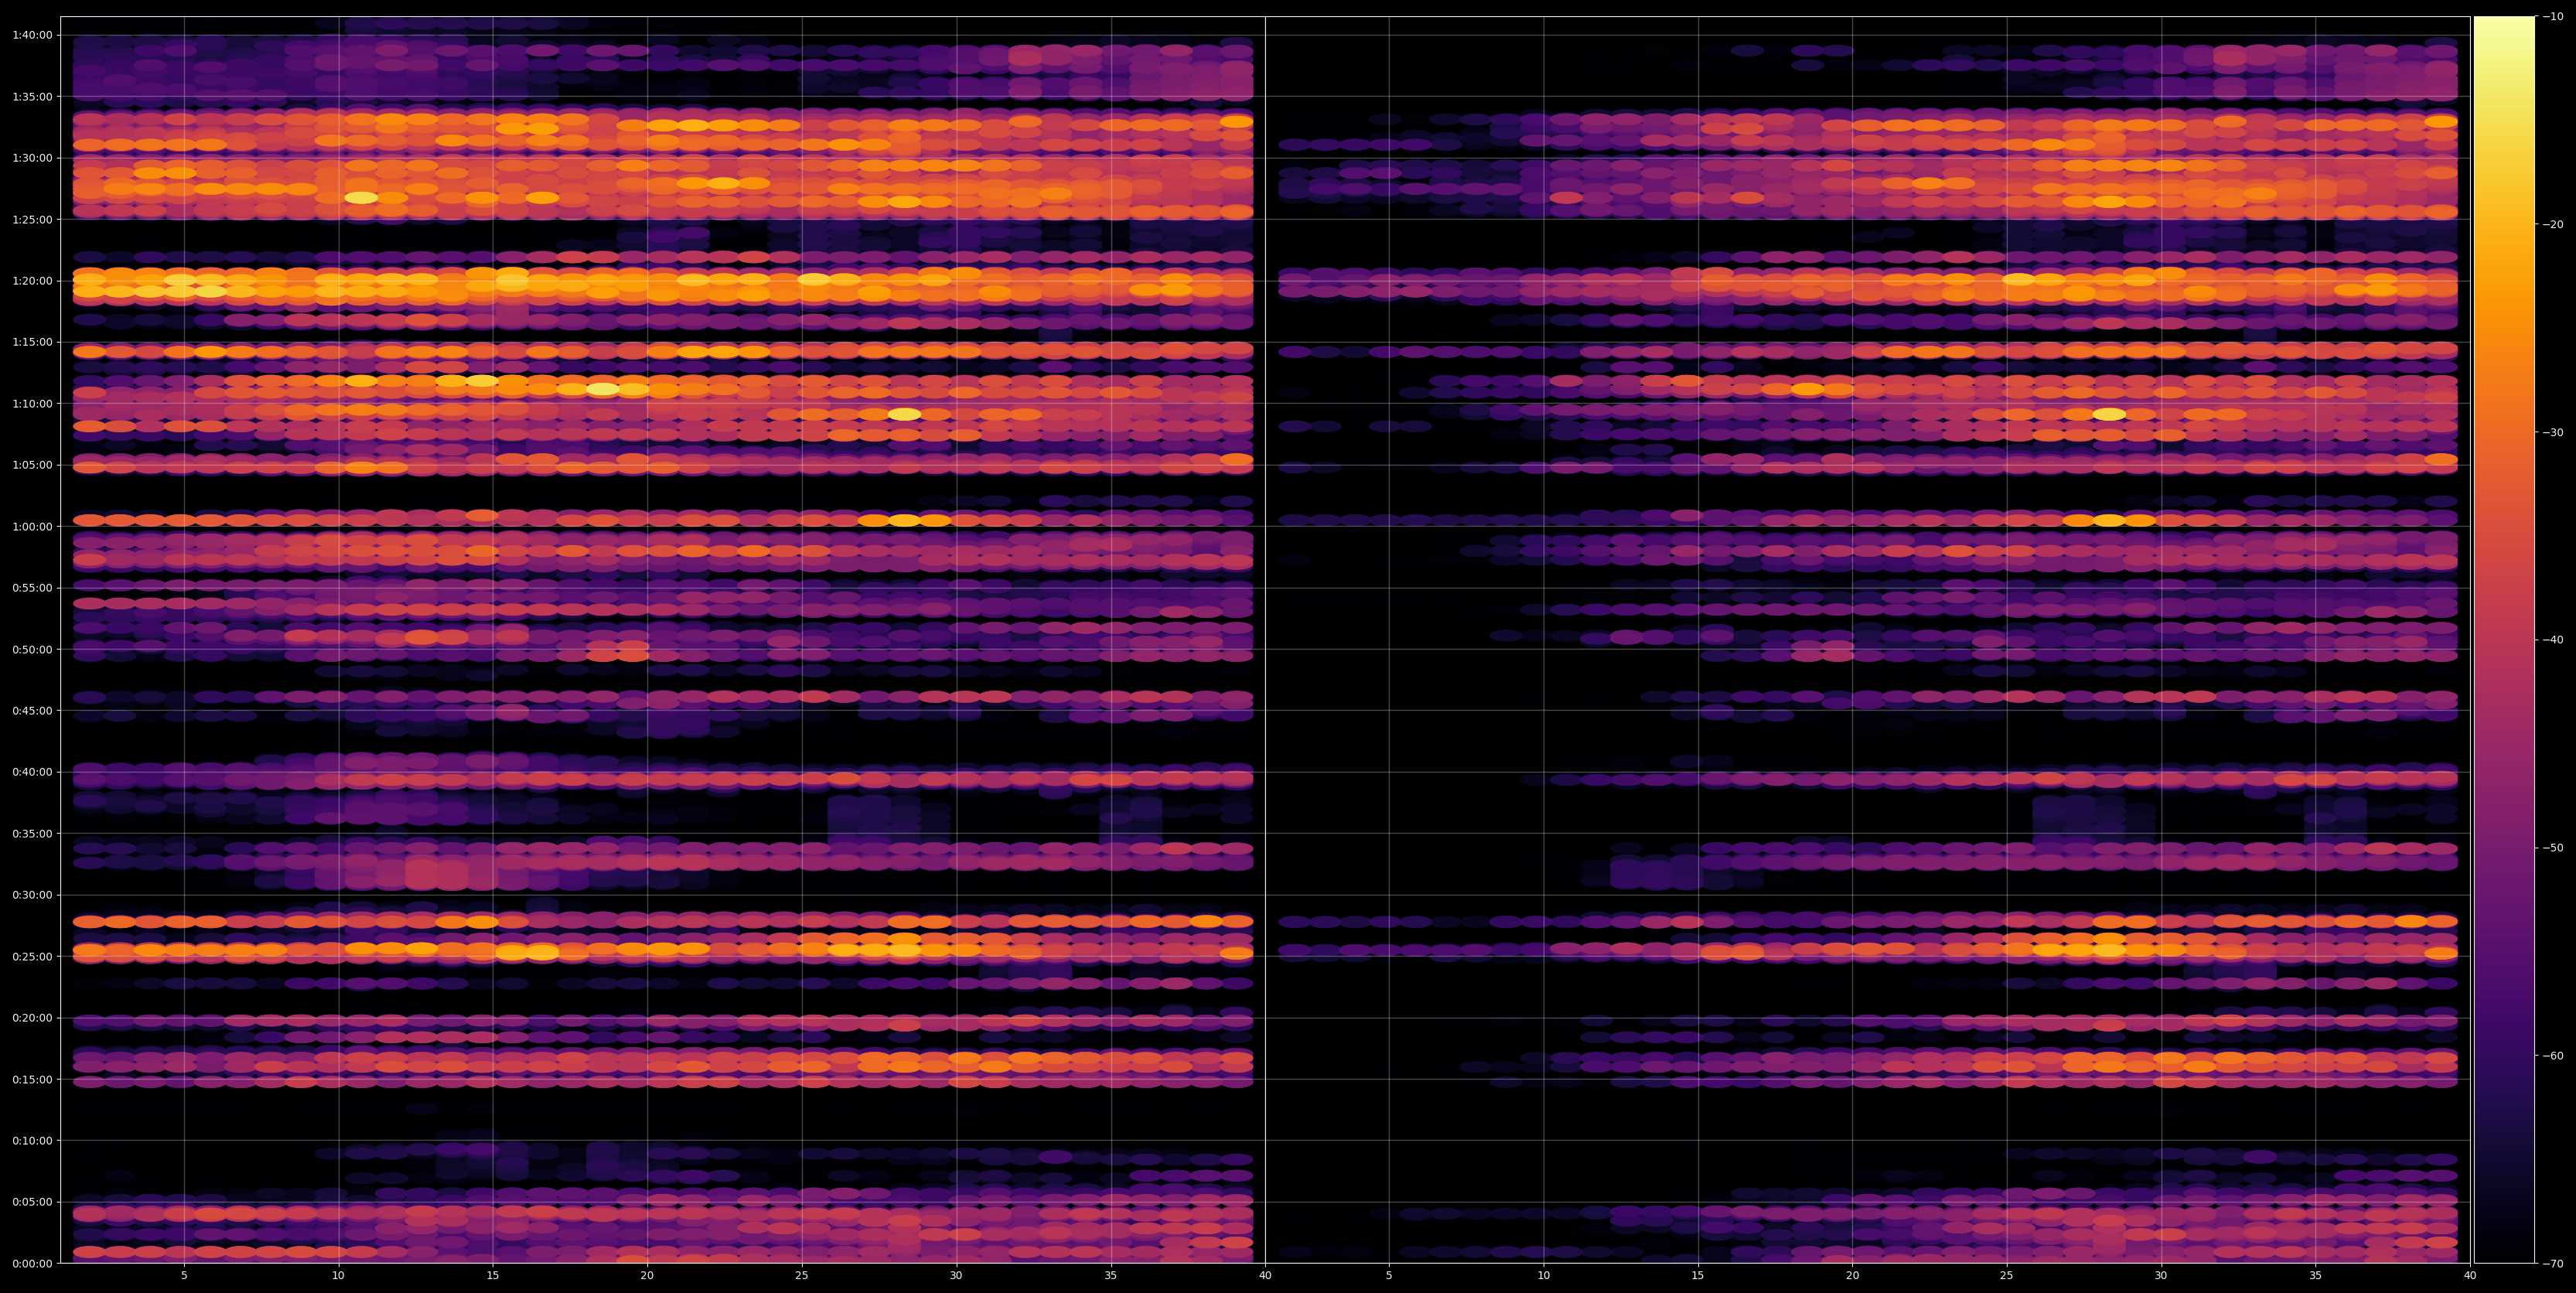Click x-axis tick 10 of the left heatmap
This screenshot has width=2576, height=1293.
pos(338,1276)
